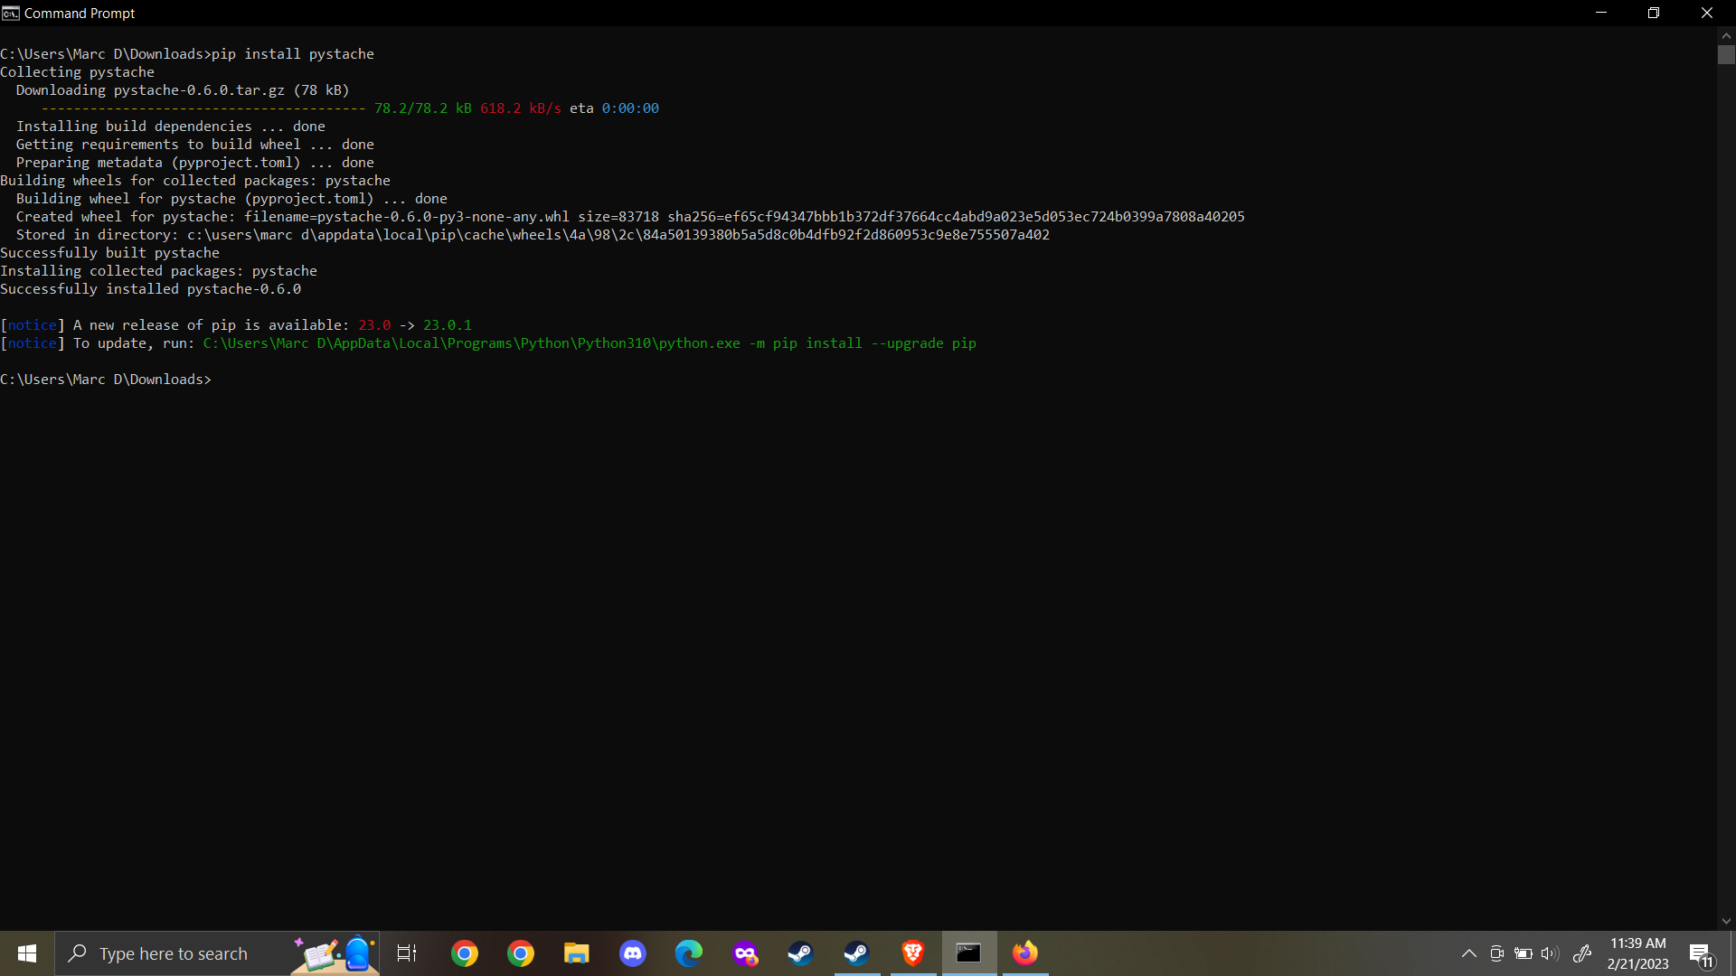Launch Microsoft Edge from the taskbar

point(689,953)
